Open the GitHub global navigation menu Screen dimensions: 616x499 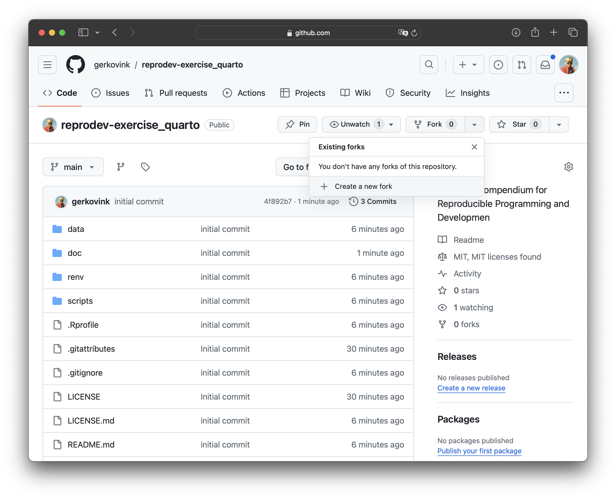pos(47,65)
